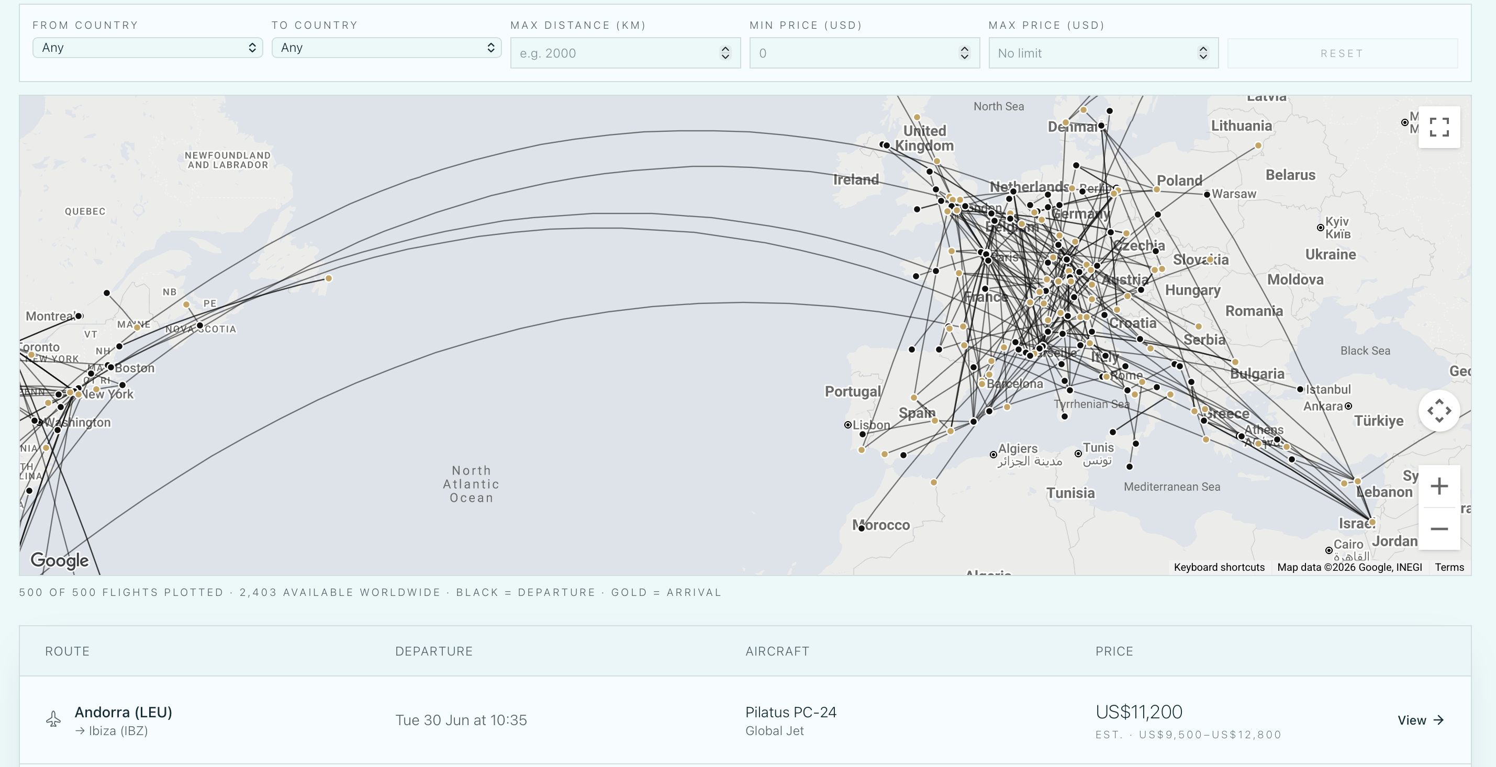Click the Google logo on map

[59, 560]
